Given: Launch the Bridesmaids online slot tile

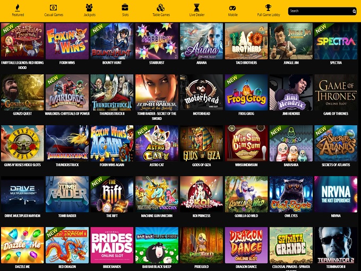Looking at the screenshot, I should (112, 245).
